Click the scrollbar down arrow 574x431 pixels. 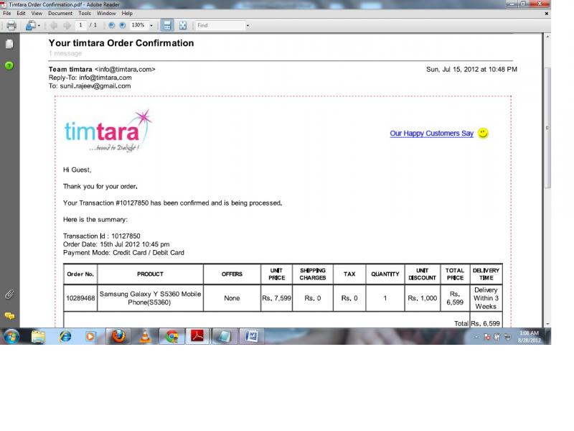coord(547,324)
